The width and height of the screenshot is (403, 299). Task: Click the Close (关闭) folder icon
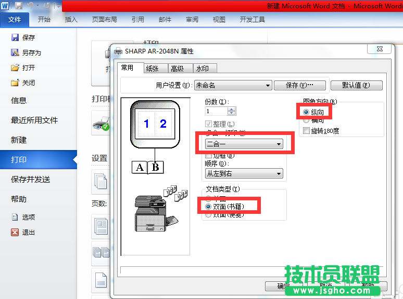click(x=15, y=83)
